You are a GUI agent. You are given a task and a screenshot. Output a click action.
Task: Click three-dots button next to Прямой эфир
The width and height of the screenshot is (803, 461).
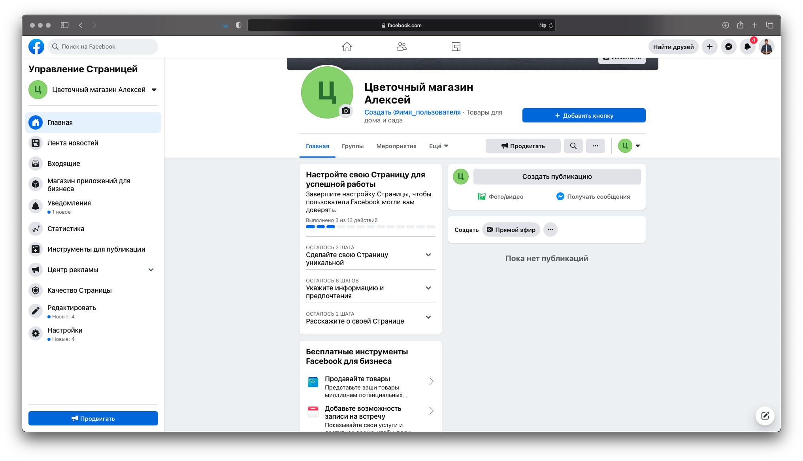550,230
